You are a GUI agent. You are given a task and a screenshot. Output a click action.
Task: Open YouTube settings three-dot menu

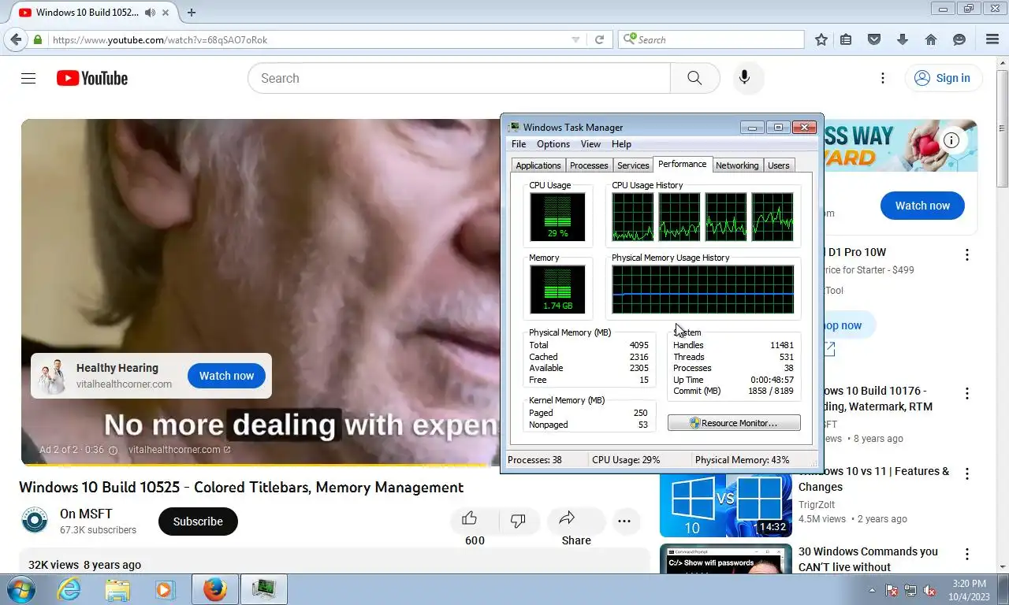tap(883, 78)
